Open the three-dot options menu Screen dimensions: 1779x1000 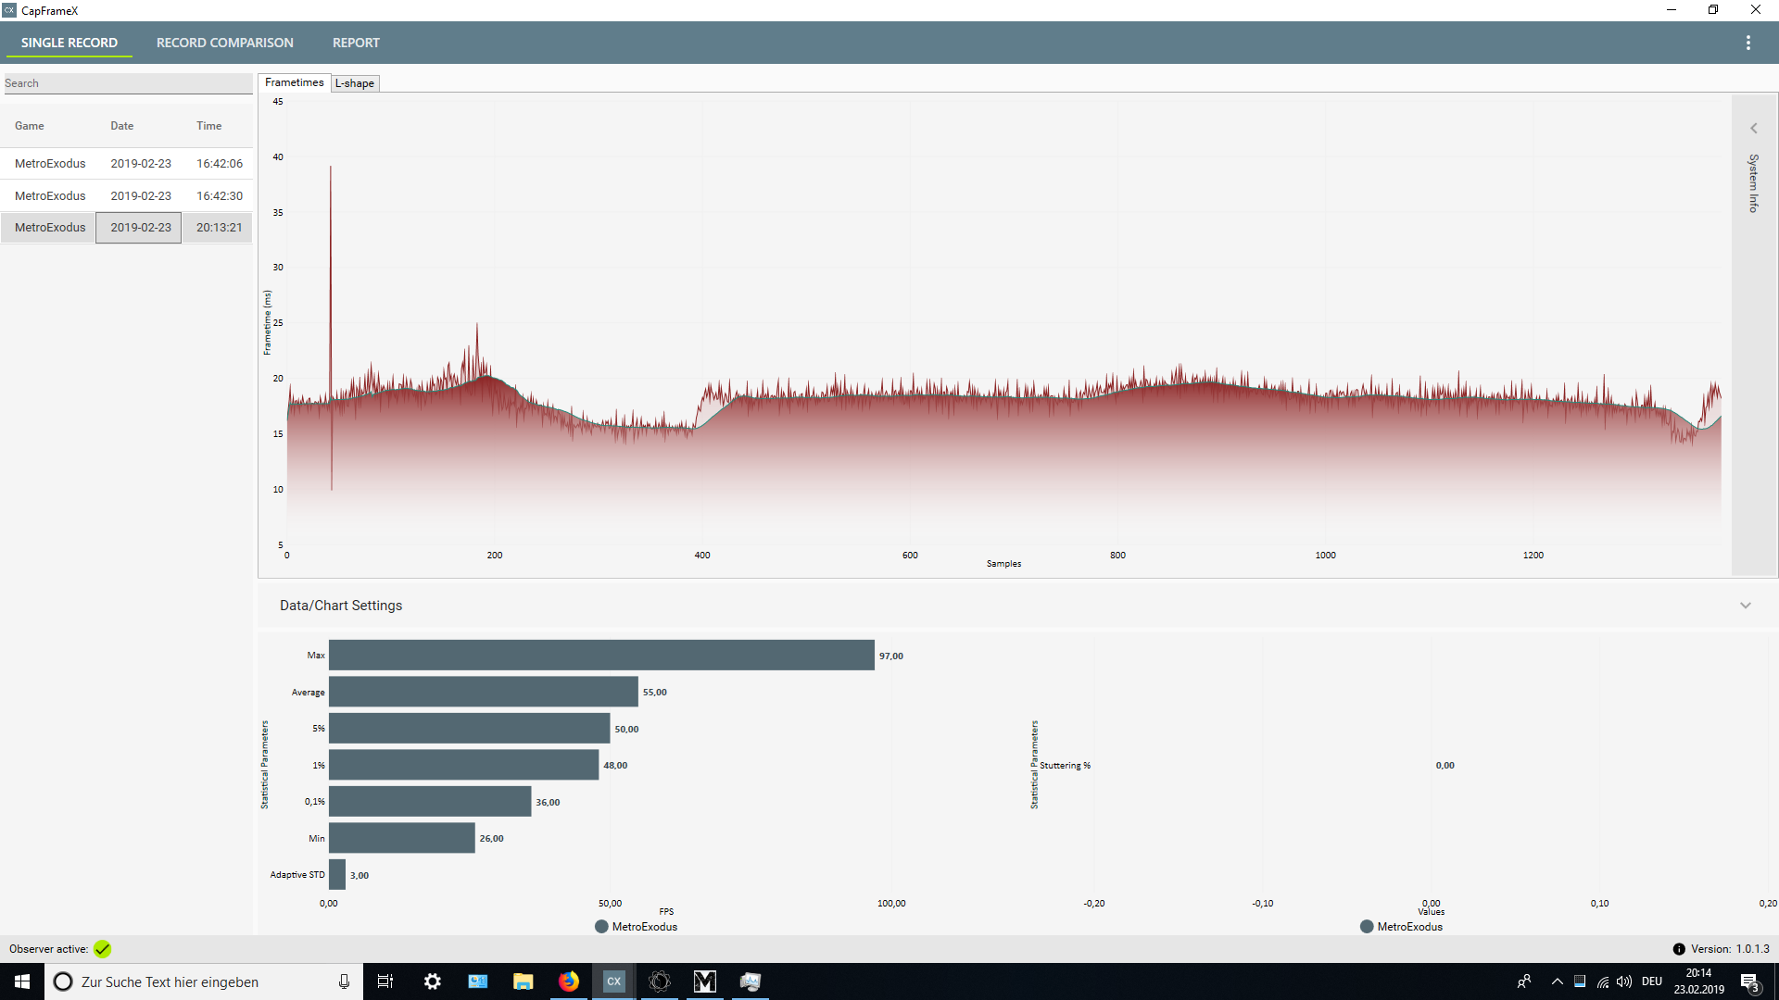[x=1747, y=43]
